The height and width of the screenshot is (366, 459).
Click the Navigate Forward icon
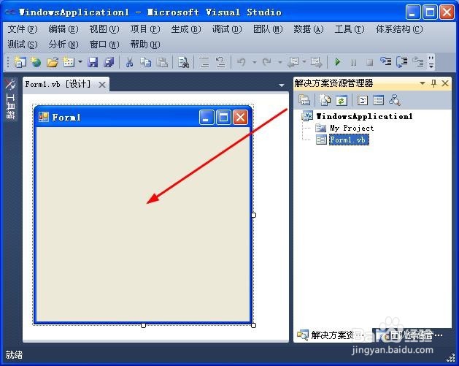(316, 62)
